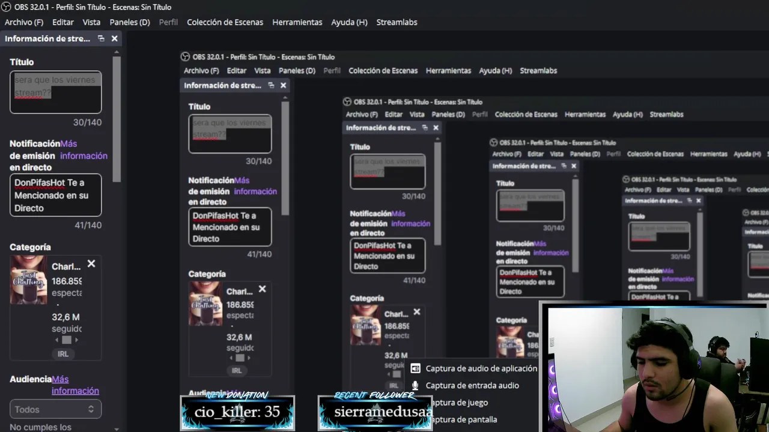The width and height of the screenshot is (769, 432).
Task: Focus Título field in largest nested preview
Action: [x=230, y=134]
